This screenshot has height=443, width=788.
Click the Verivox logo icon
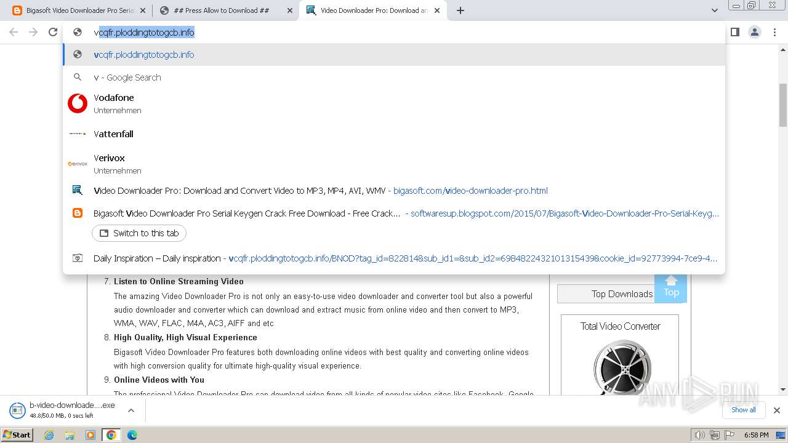pyautogui.click(x=78, y=164)
